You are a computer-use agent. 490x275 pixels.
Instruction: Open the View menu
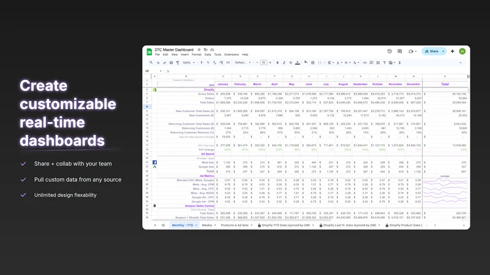(x=175, y=54)
